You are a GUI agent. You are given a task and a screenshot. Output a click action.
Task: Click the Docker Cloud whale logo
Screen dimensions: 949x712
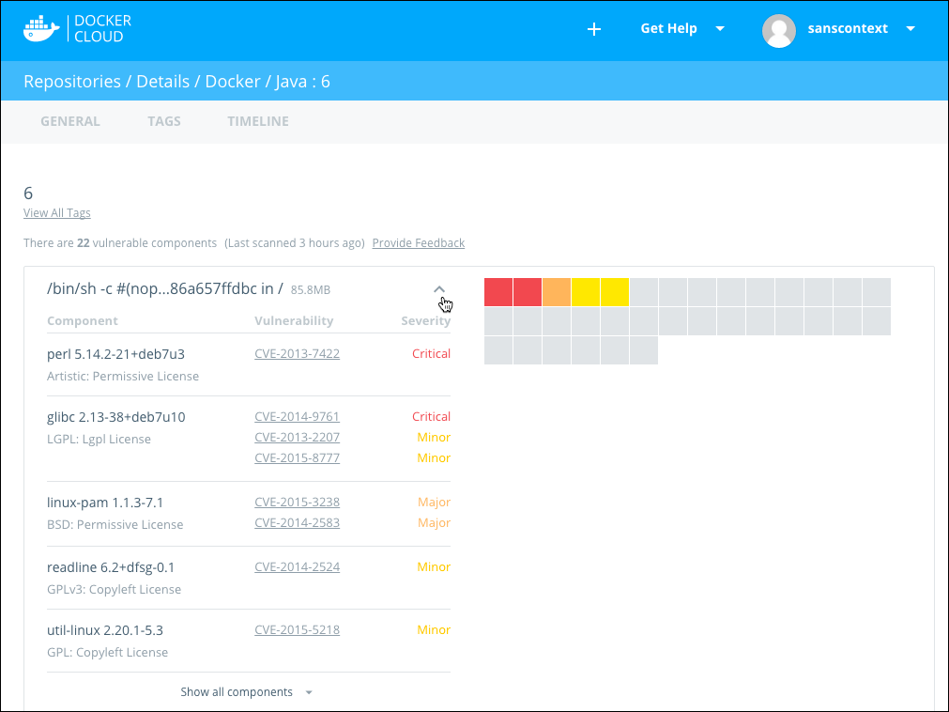click(x=41, y=29)
